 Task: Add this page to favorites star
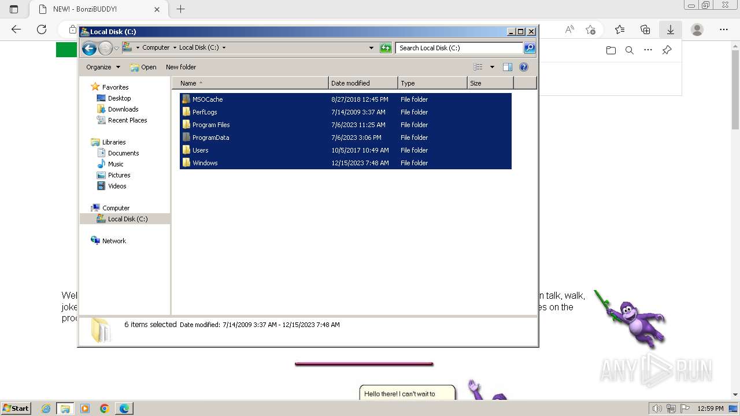click(590, 29)
